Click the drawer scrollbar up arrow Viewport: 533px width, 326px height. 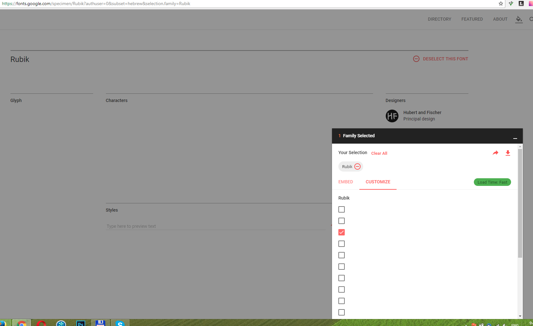[520, 146]
